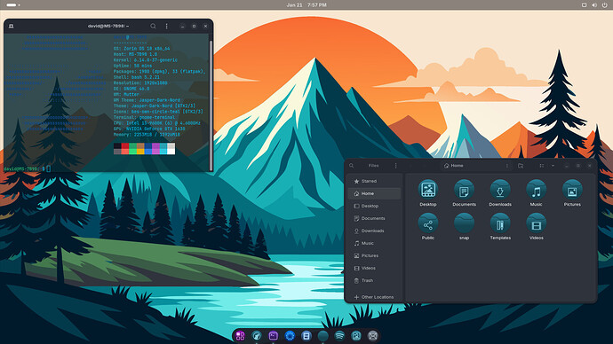
Task: Select Downloads in the Files sidebar
Action: [x=374, y=231]
